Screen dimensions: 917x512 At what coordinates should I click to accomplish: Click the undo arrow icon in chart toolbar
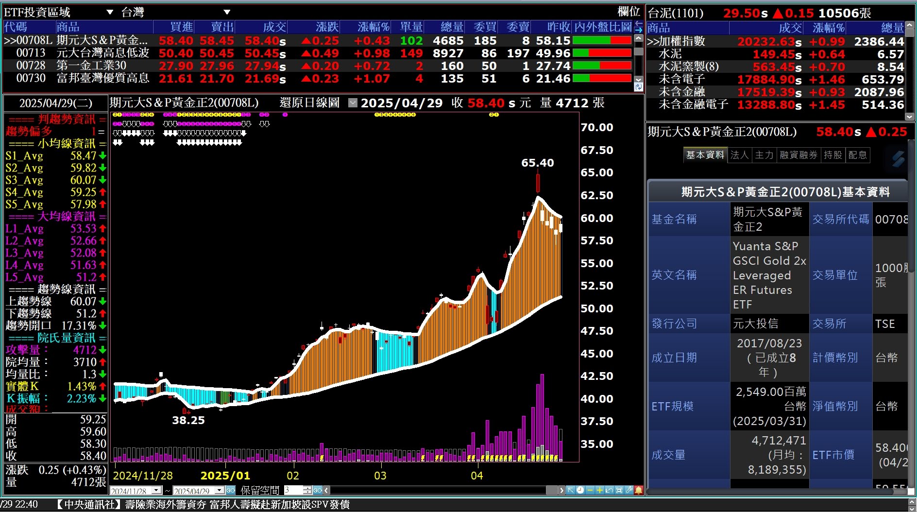[x=609, y=490]
